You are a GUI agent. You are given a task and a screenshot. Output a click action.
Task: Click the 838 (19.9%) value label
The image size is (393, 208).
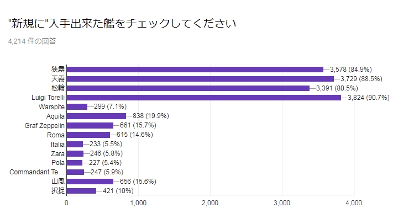(x=151, y=116)
